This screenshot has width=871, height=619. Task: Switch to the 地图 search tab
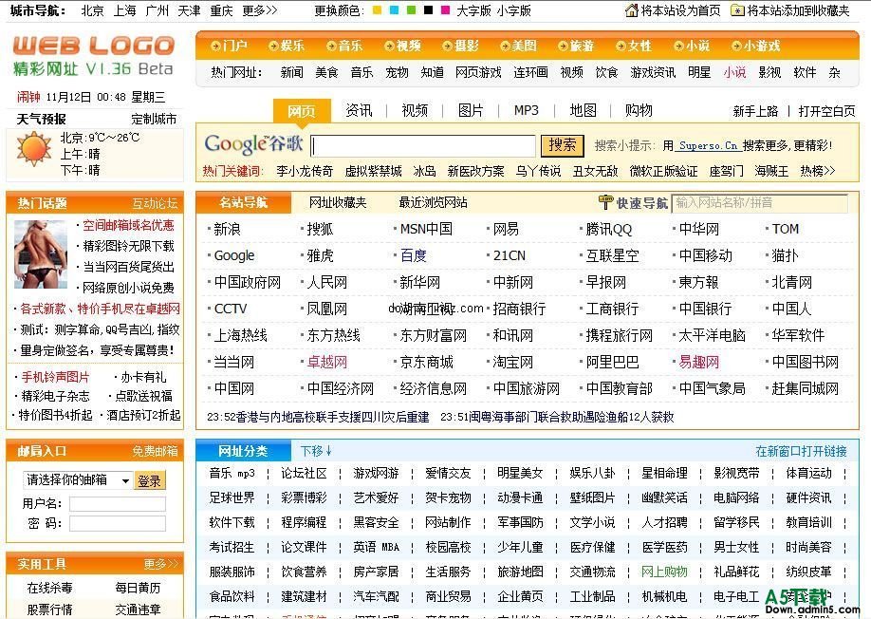click(x=584, y=110)
